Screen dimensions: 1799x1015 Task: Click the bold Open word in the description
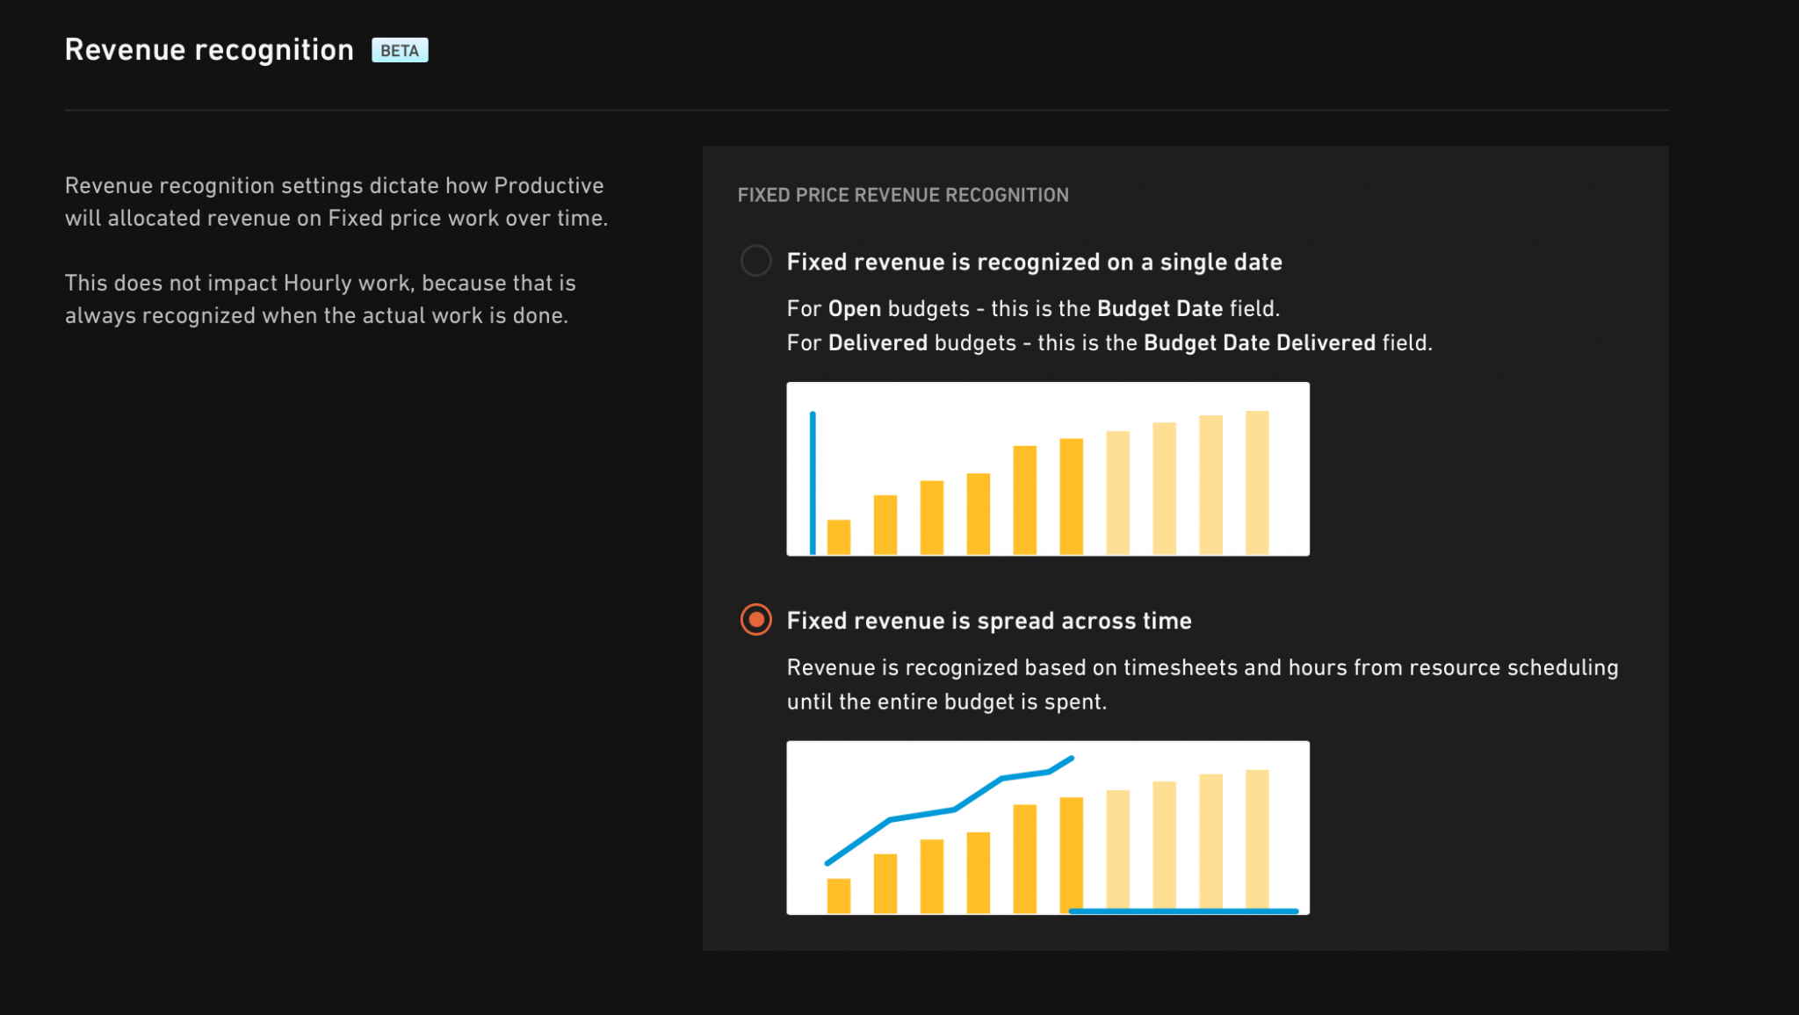[855, 308]
